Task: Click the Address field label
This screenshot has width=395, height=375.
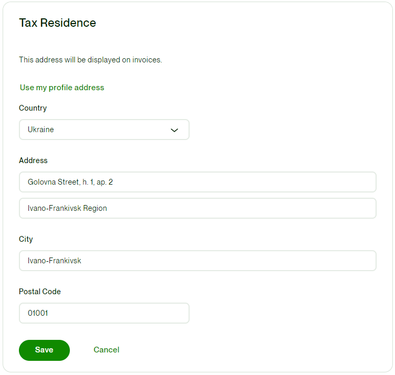Action: point(33,160)
